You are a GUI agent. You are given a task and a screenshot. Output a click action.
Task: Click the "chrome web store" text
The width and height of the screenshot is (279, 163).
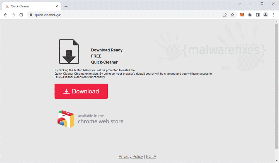point(101,121)
